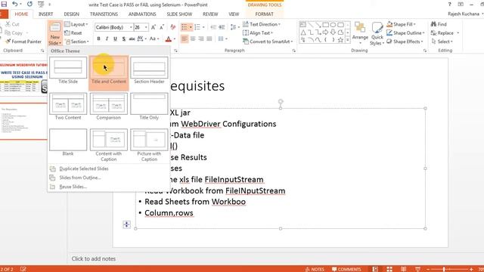484x272 pixels.
Task: Click the Replace command
Action: click(x=445, y=32)
